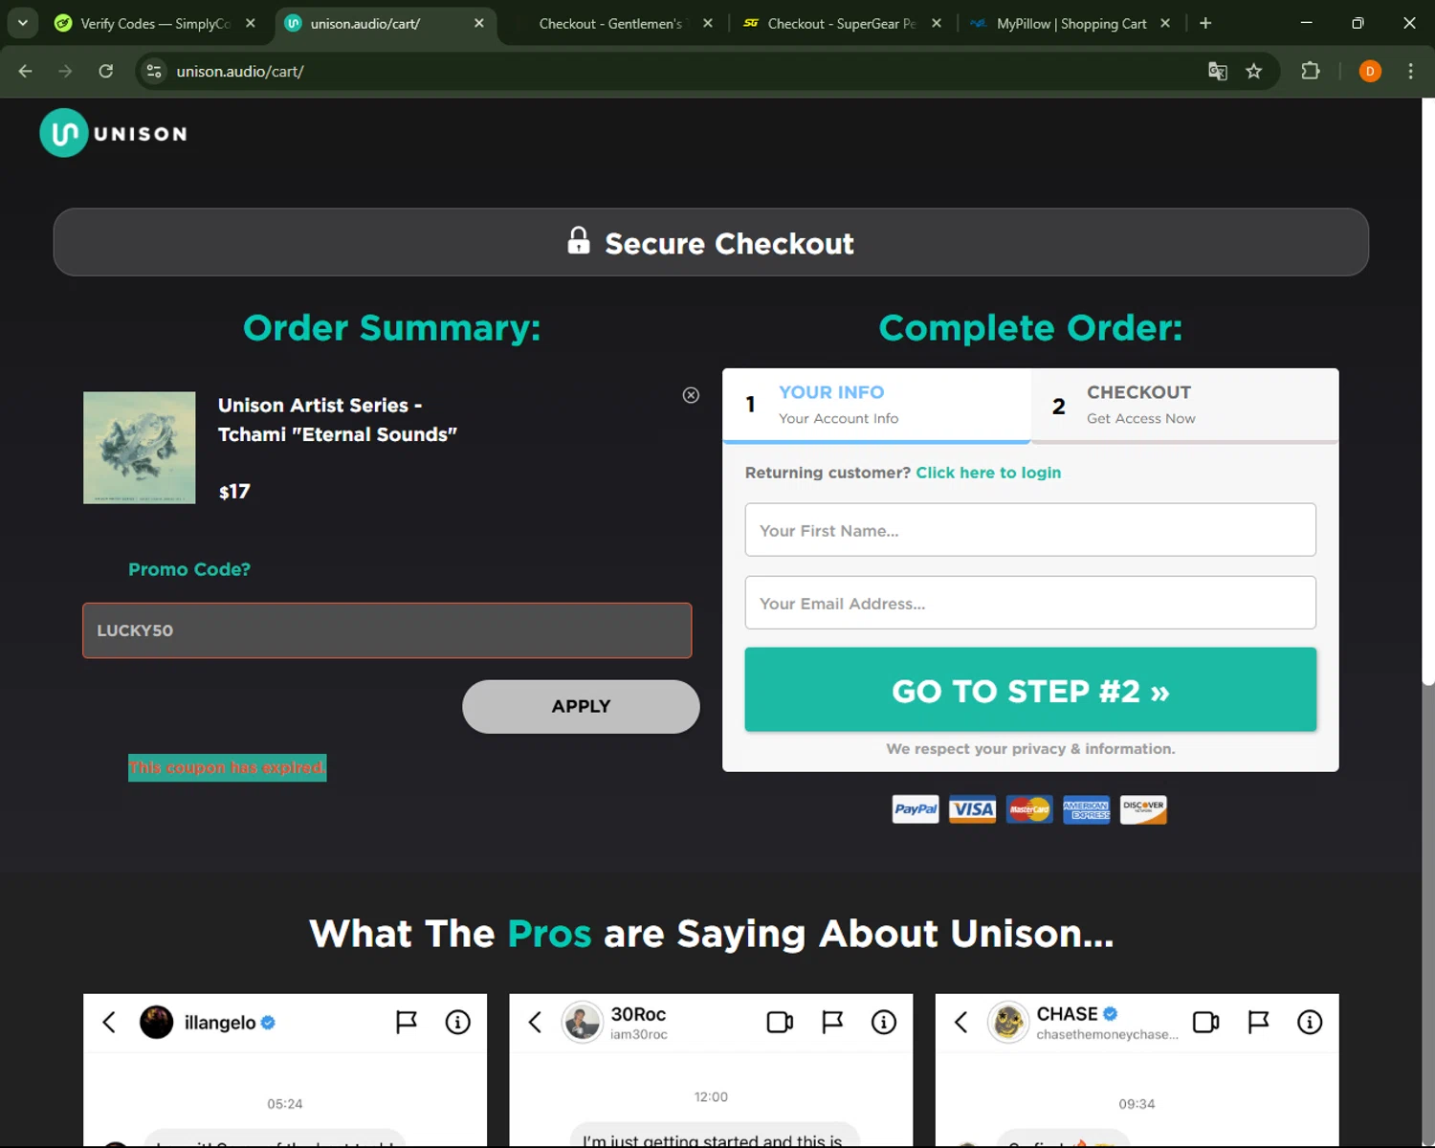Close the MyPillow Shopping Cart tab
Viewport: 1435px width, 1148px height.
[x=1165, y=23]
